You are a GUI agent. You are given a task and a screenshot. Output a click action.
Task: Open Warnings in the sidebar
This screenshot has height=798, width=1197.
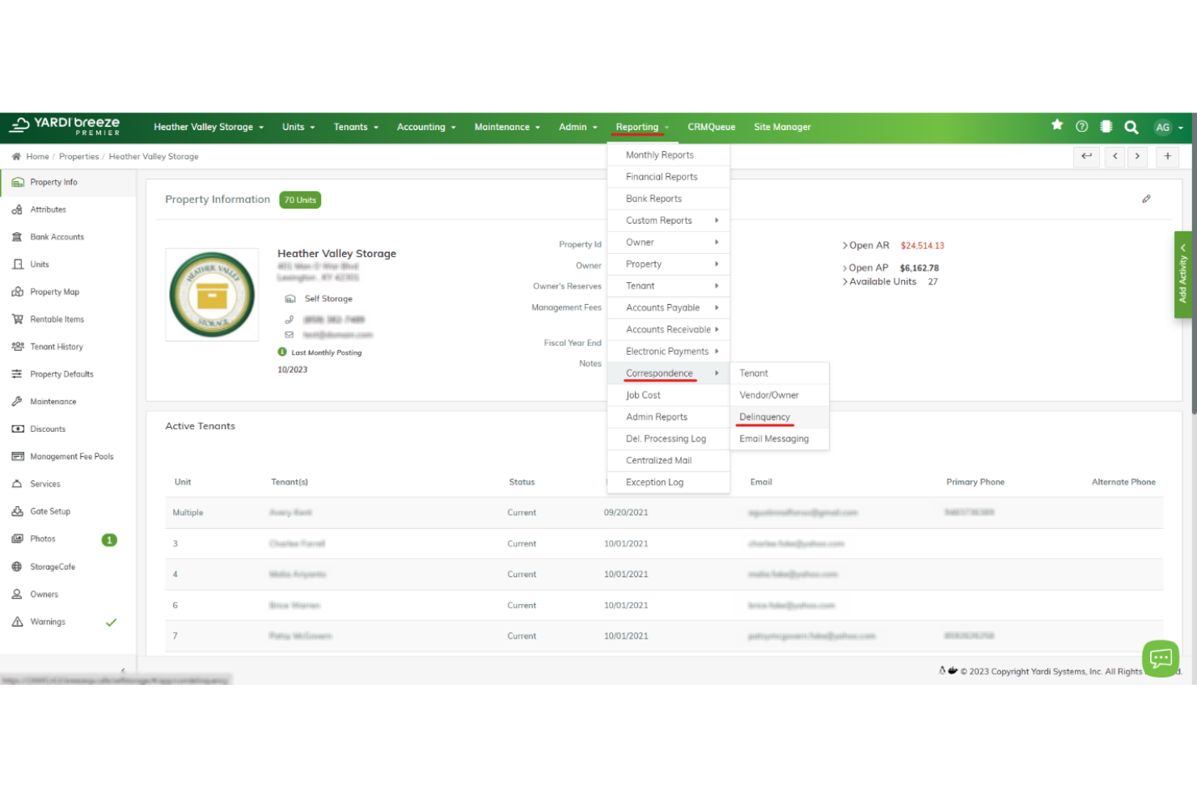coord(48,622)
